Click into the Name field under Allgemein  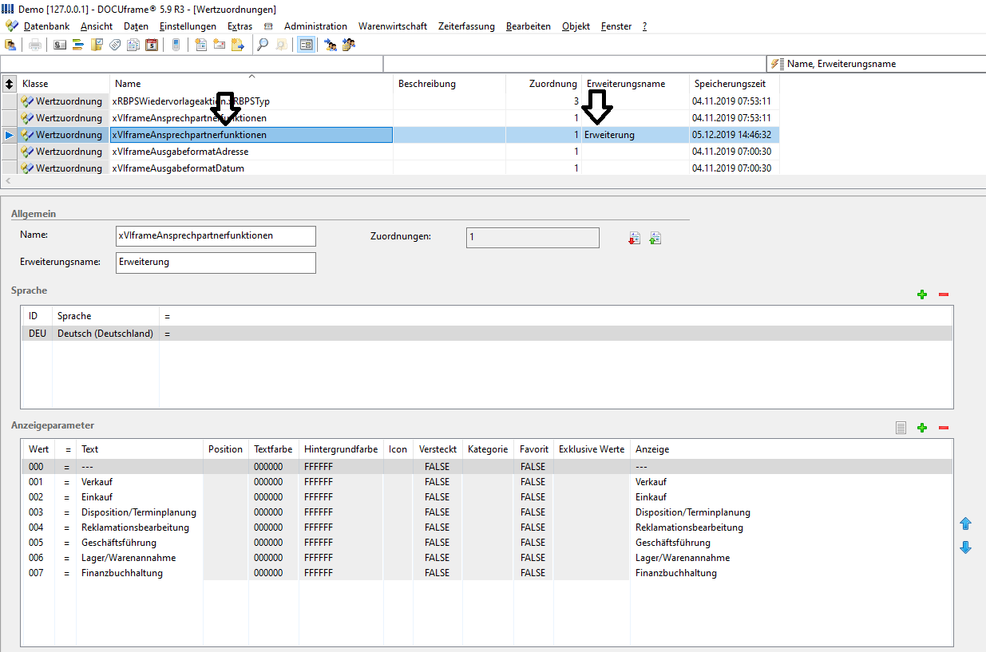point(216,235)
